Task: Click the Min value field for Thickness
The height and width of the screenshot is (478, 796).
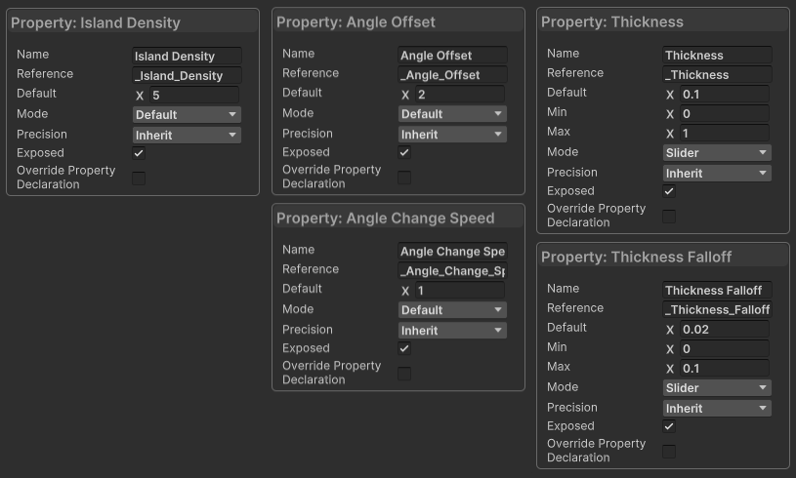Action: (724, 114)
